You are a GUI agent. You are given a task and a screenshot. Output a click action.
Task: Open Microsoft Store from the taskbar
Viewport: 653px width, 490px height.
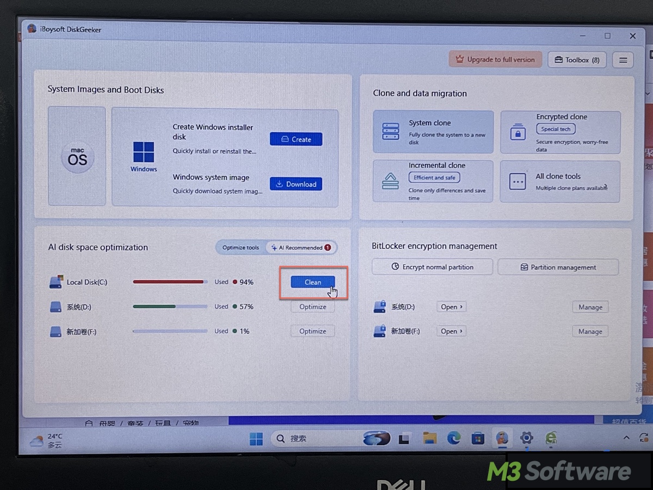(478, 438)
